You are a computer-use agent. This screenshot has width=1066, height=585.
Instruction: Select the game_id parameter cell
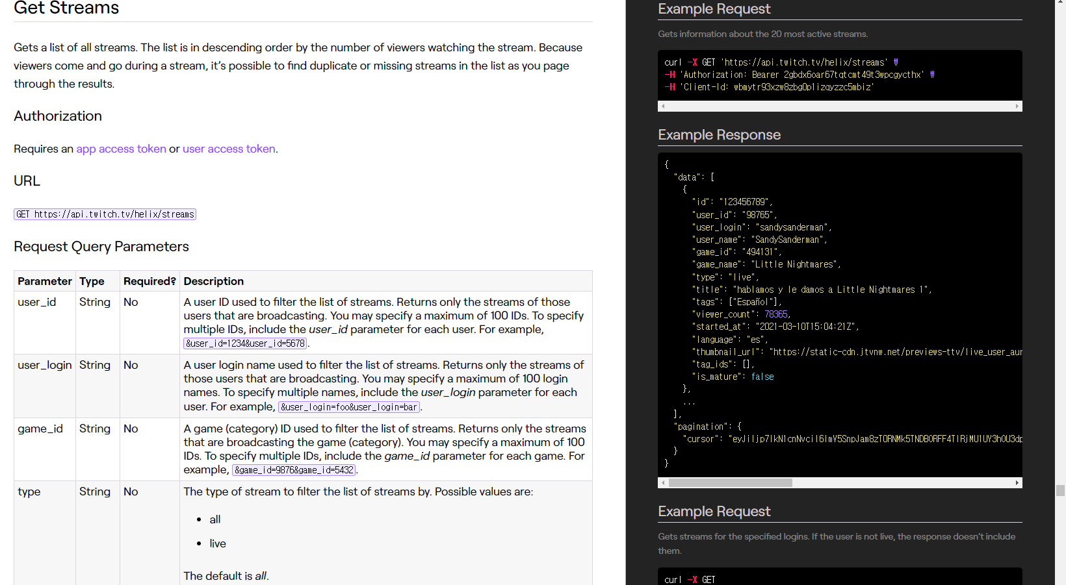[x=45, y=449]
